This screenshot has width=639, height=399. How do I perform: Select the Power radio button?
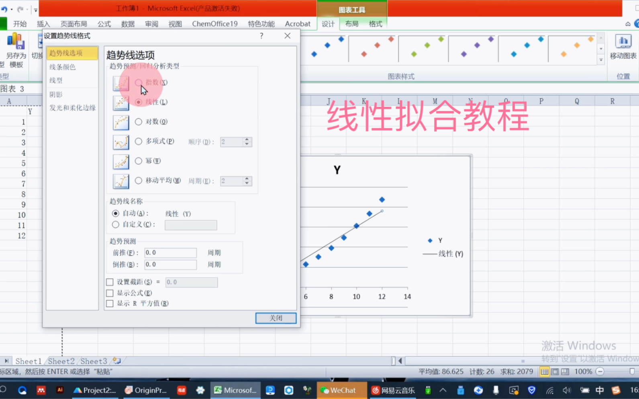[139, 161]
